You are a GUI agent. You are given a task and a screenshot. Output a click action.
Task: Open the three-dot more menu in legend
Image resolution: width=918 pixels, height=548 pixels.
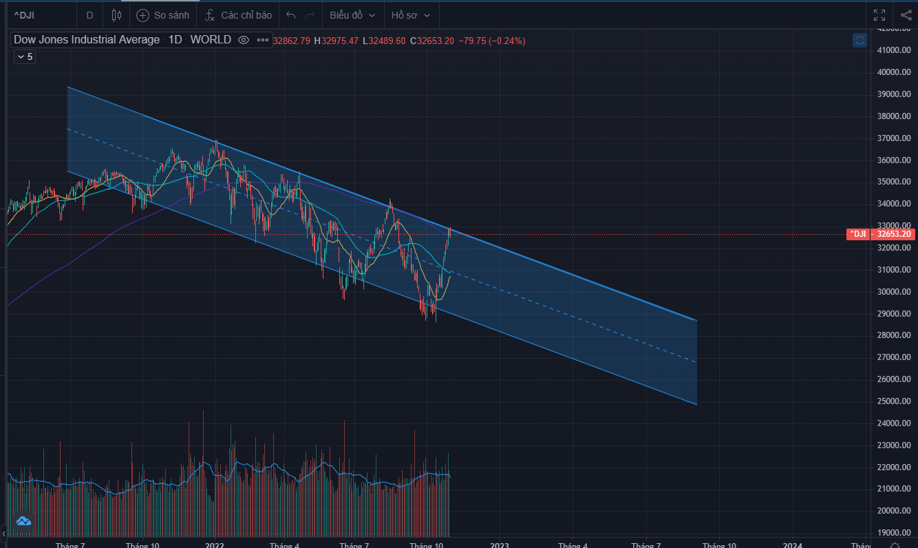pos(263,40)
